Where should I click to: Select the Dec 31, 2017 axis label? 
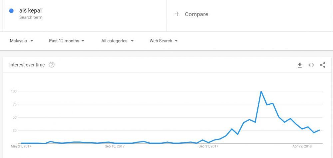[x=208, y=146]
